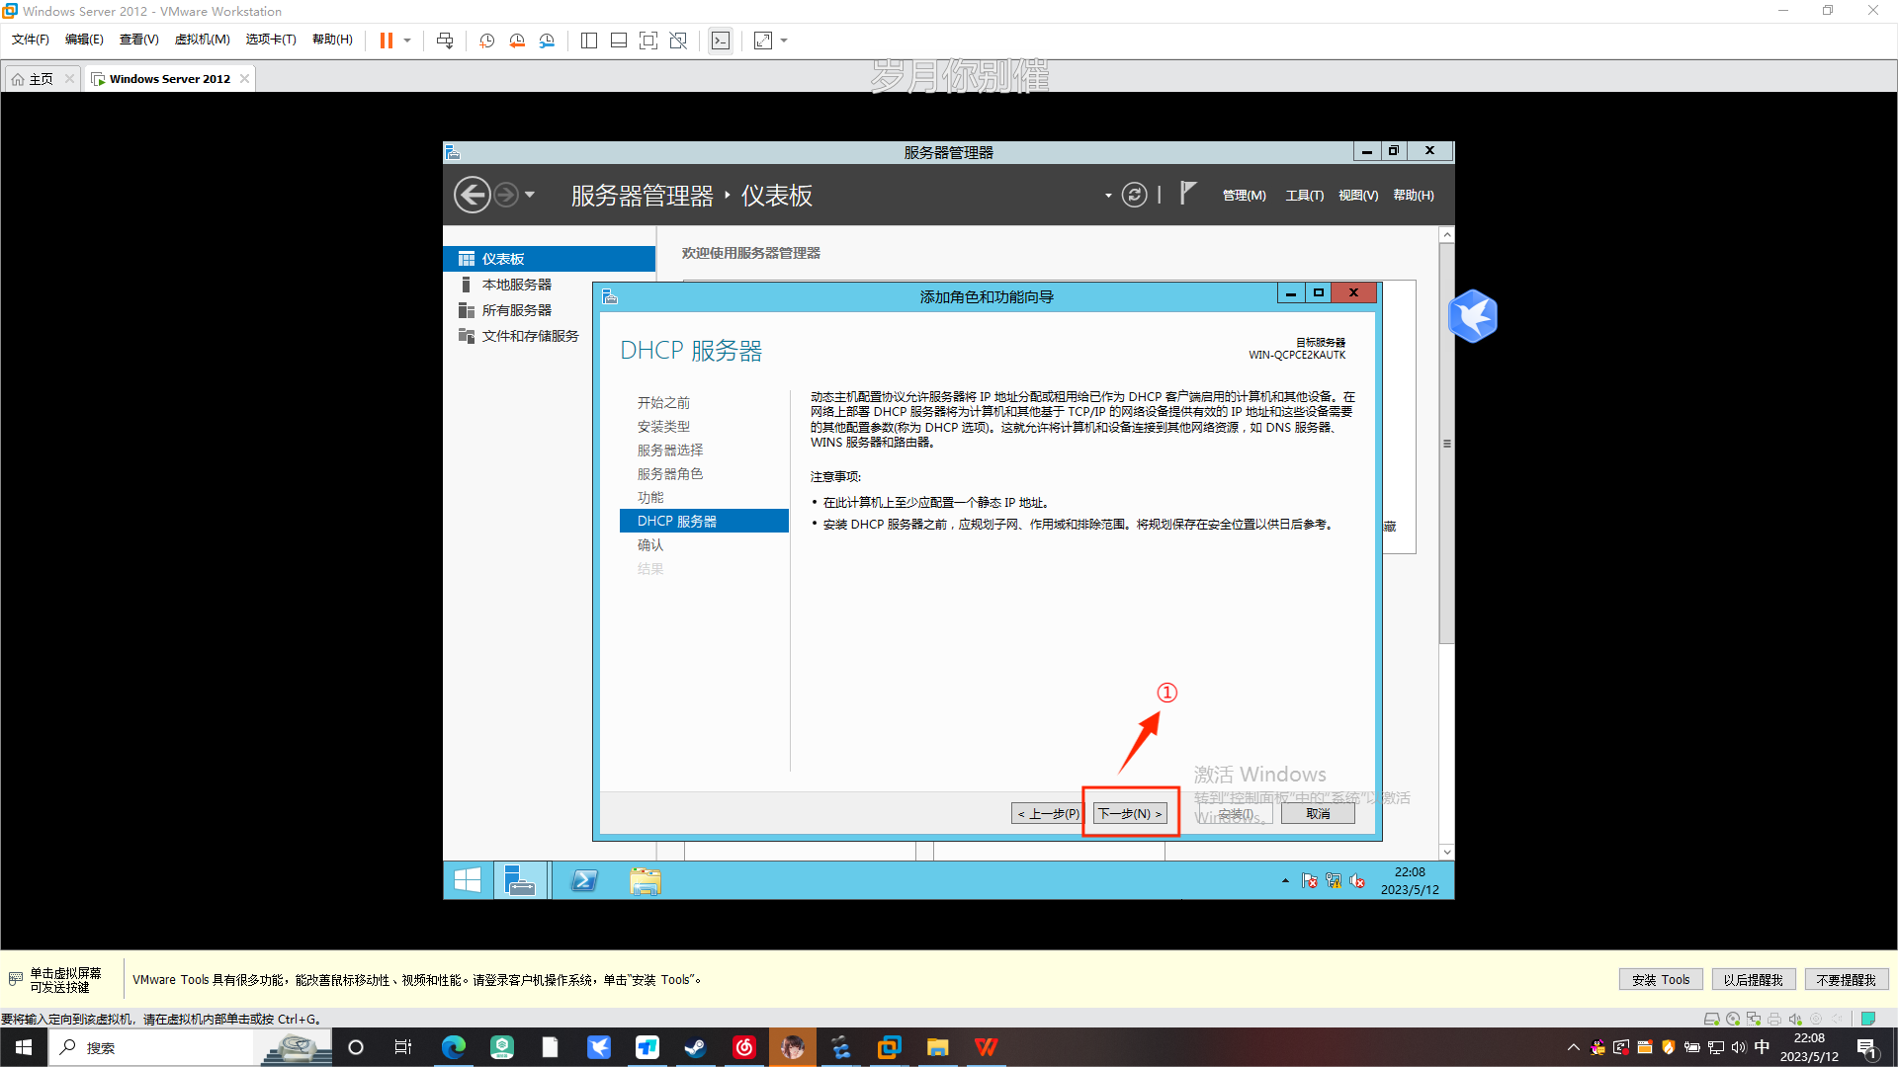Image resolution: width=1898 pixels, height=1067 pixels.
Task: Click the Server Manager vertical scrollbar
Action: 1446,445
